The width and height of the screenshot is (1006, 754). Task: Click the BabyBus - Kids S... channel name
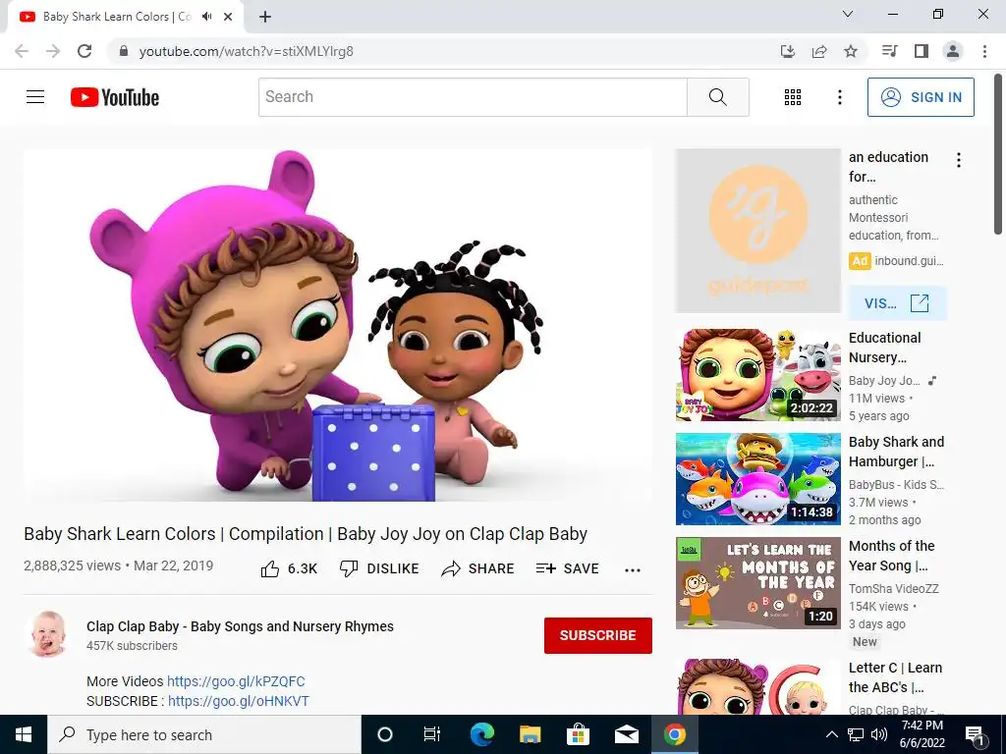click(x=896, y=485)
